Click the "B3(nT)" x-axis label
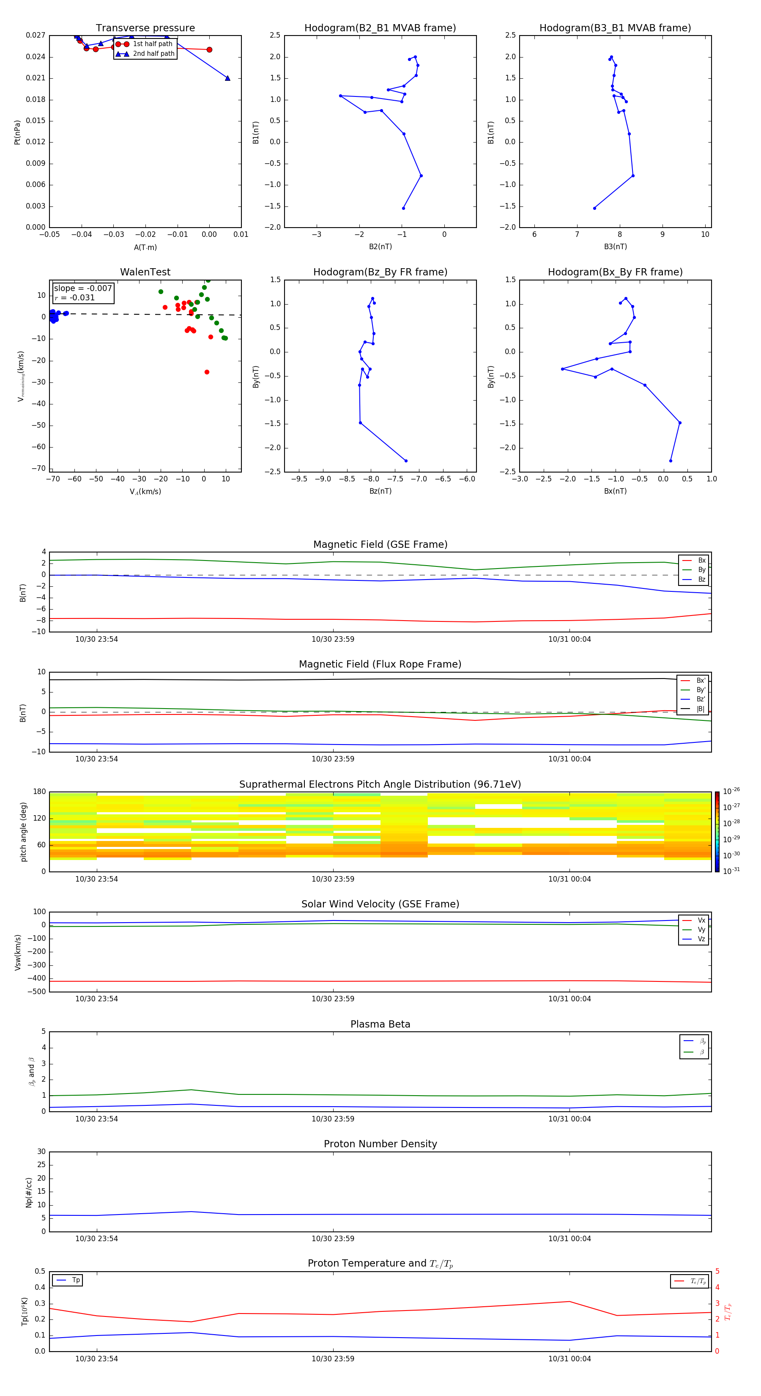This screenshot has height=1396, width=761. coord(615,247)
